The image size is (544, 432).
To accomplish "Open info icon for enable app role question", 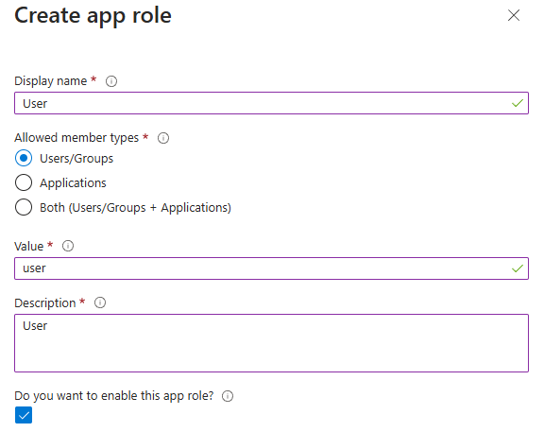I will point(228,396).
